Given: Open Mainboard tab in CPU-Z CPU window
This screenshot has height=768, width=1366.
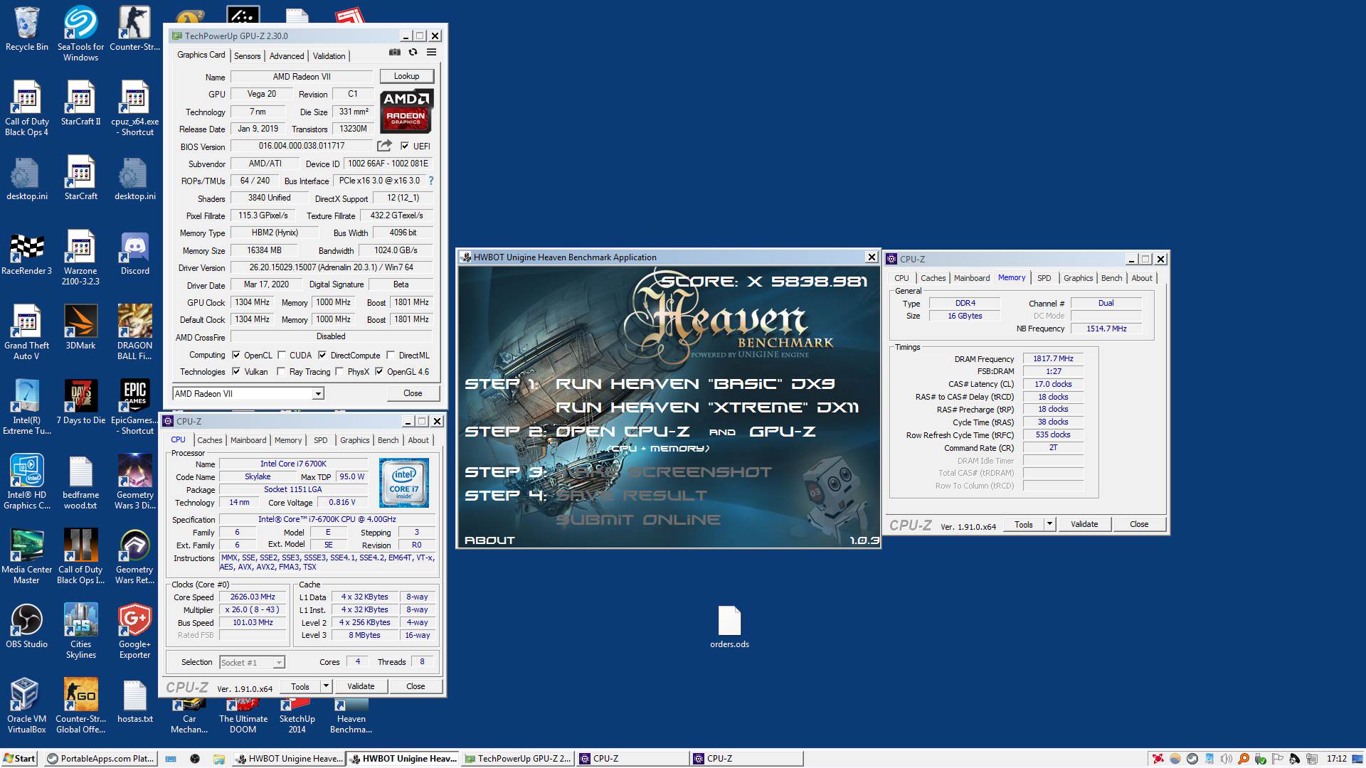Looking at the screenshot, I should [248, 440].
